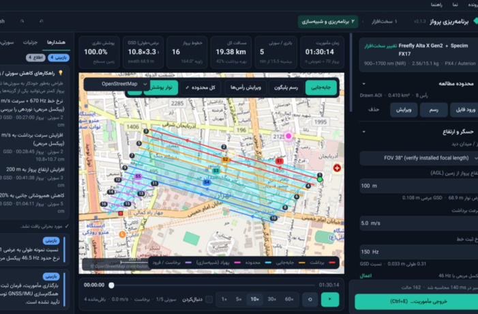Click the simulation reset loop button
The image size is (478, 314).
pyautogui.click(x=310, y=300)
